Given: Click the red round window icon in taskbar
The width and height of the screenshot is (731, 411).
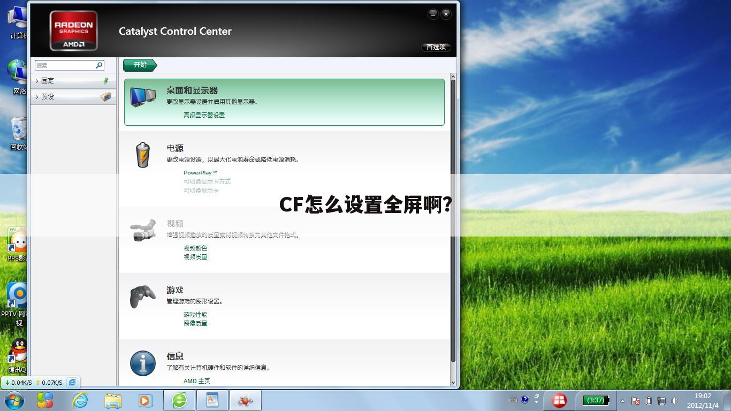Looking at the screenshot, I should point(559,400).
